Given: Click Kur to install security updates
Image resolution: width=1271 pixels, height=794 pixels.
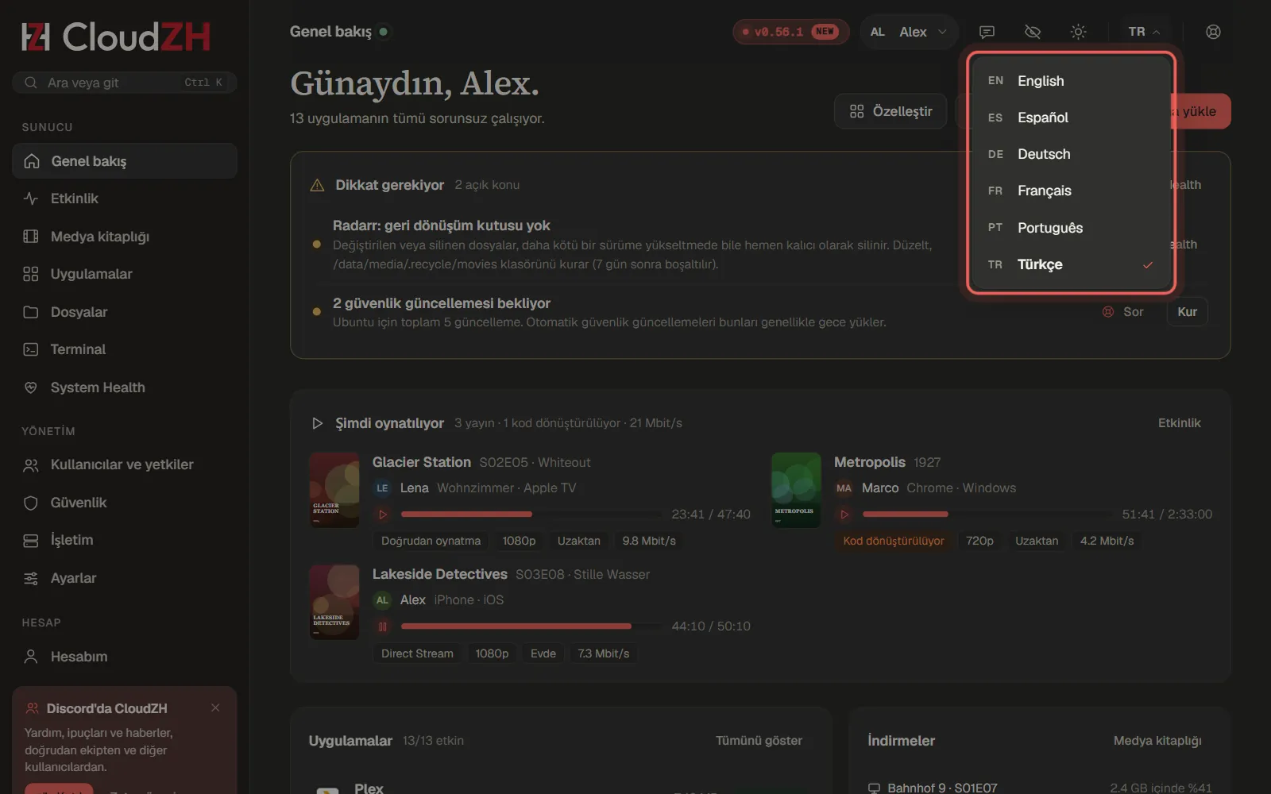Looking at the screenshot, I should [x=1187, y=312].
